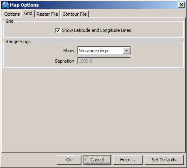This screenshot has height=168, width=187.
Task: Click the Grid group box heading
Action: point(10,21)
